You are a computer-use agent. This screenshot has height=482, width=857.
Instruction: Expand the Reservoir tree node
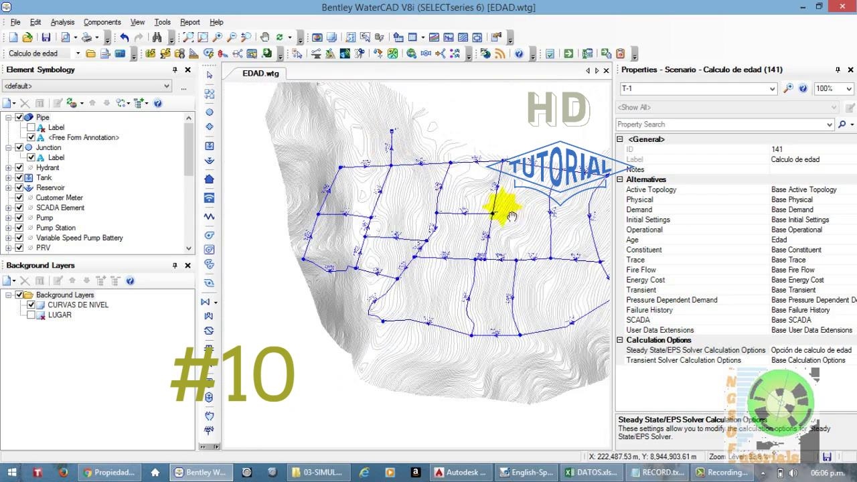9,187
